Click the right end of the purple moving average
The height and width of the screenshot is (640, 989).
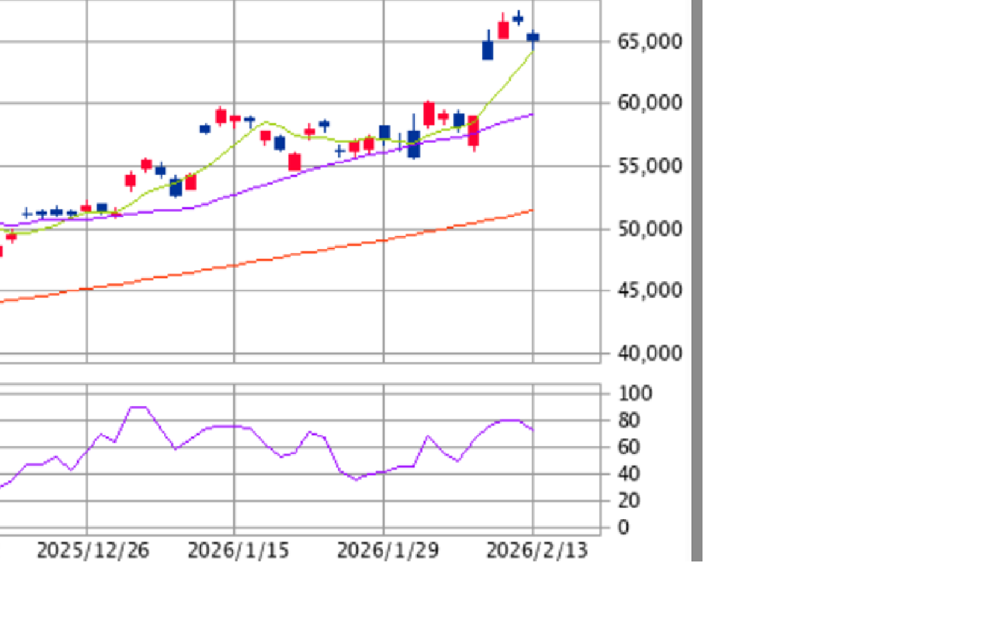pyautogui.click(x=531, y=115)
